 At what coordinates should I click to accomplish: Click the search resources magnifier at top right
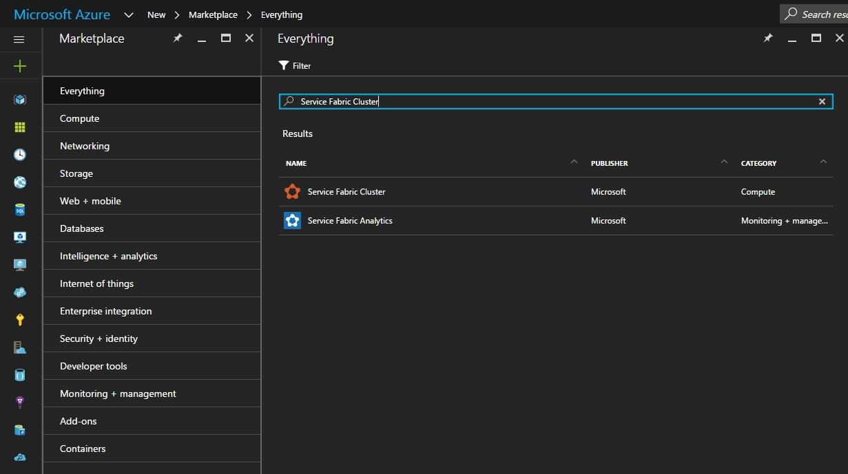791,14
